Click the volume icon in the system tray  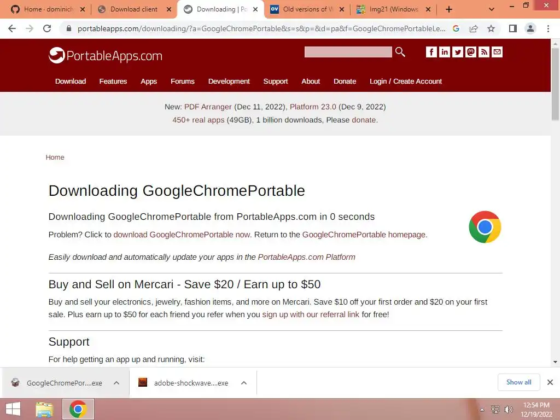pos(509,409)
